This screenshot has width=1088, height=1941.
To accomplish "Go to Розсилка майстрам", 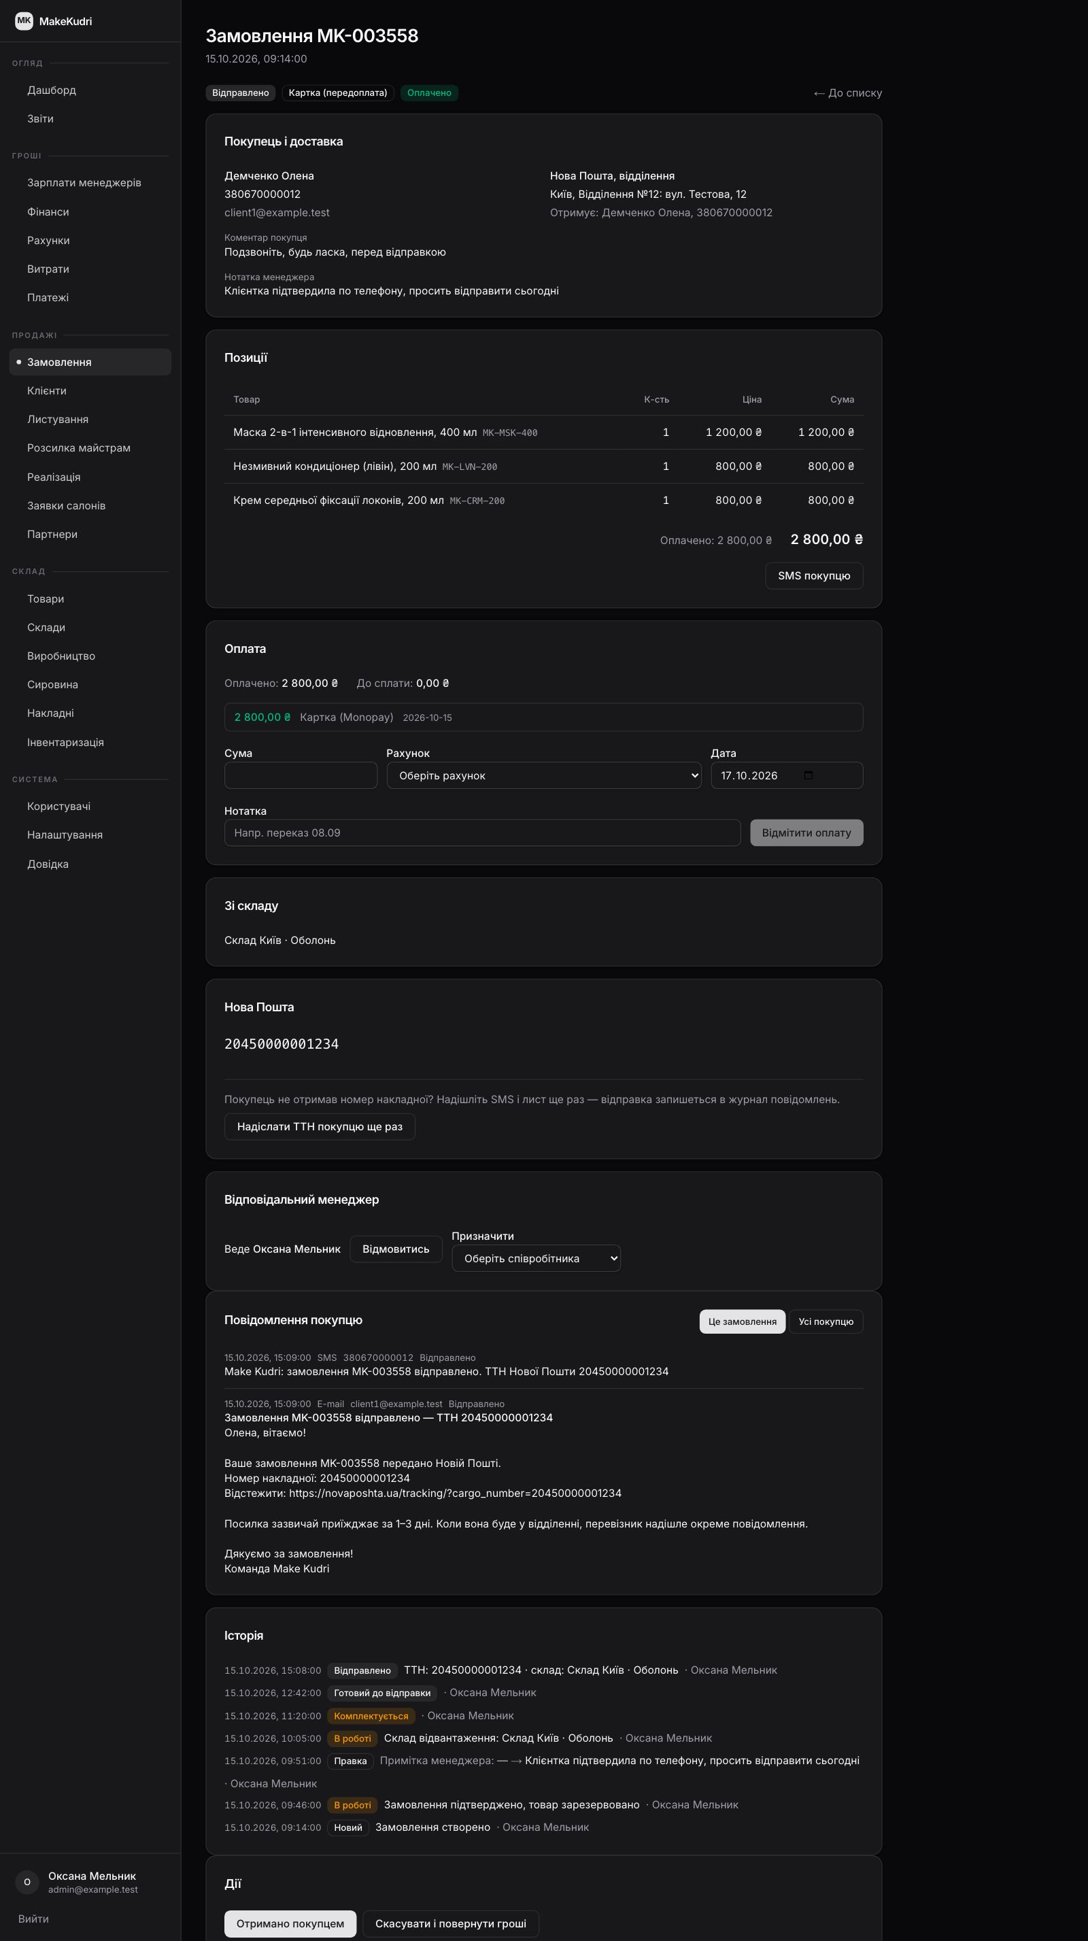I will click(90, 448).
